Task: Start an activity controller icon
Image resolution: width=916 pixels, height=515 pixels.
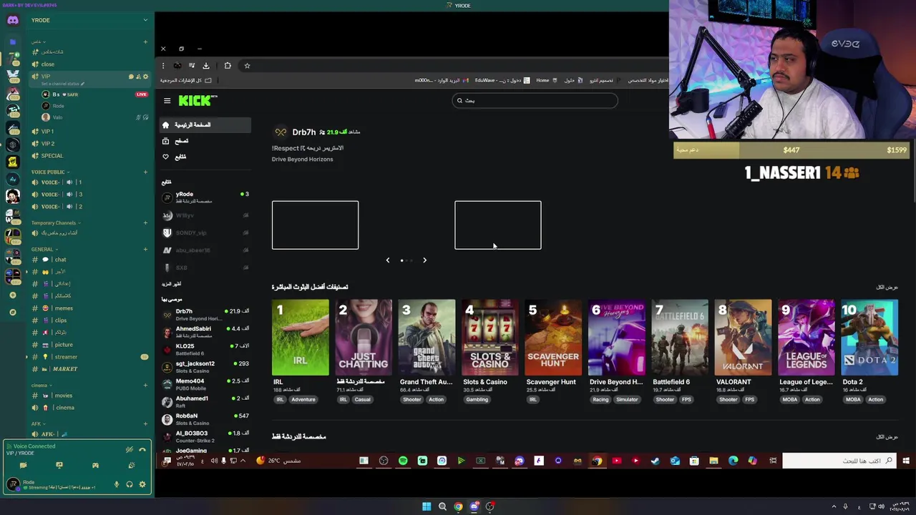Action: 95,465
